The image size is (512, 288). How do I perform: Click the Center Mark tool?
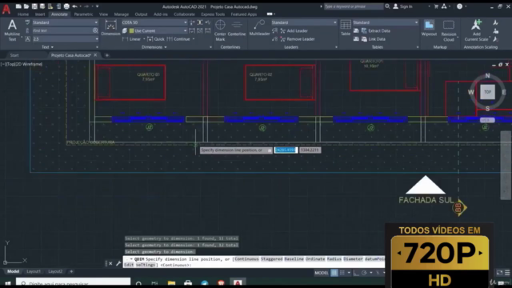click(220, 30)
